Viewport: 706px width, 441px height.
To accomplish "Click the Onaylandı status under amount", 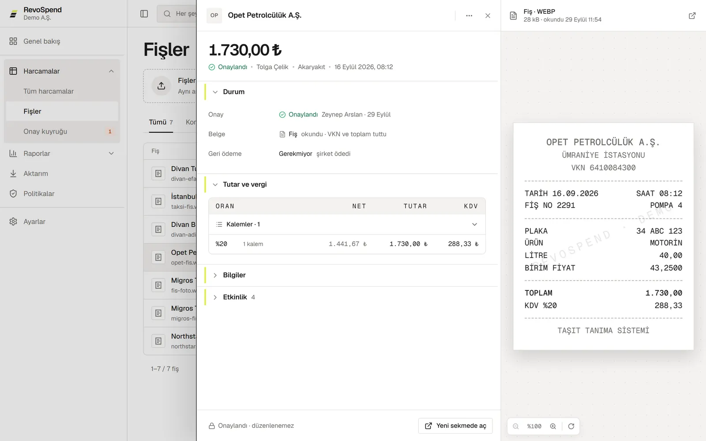I will pos(228,67).
